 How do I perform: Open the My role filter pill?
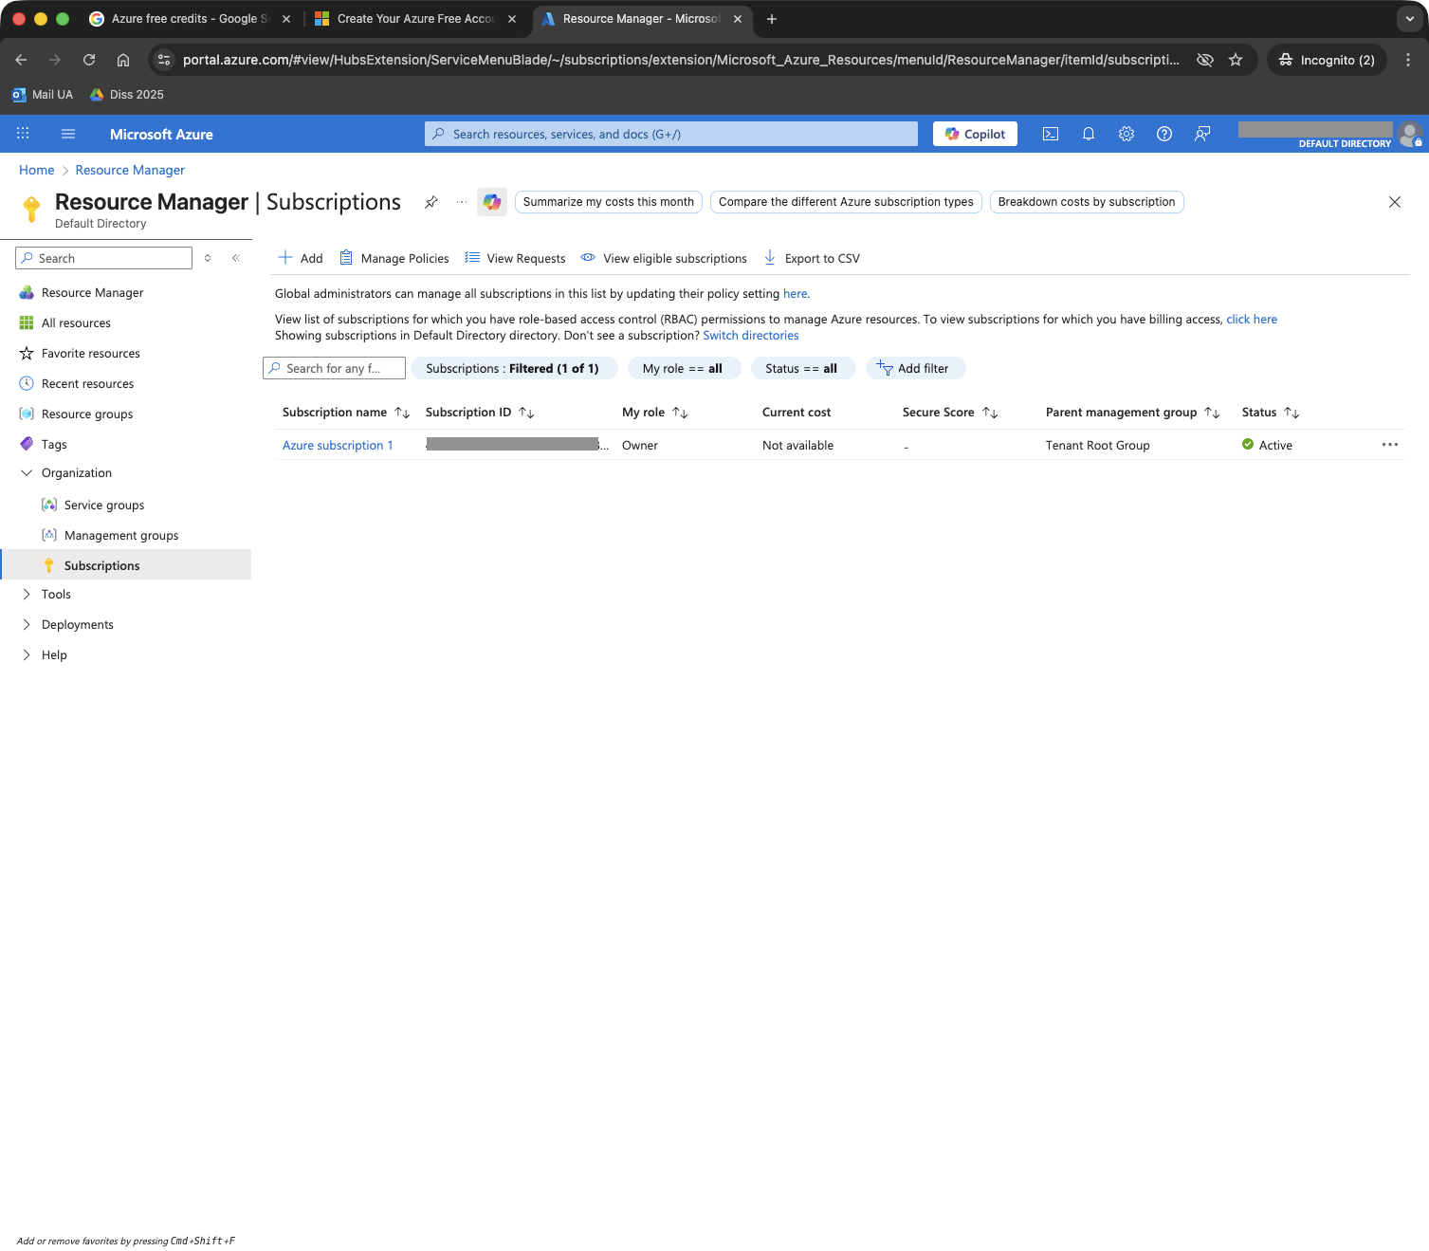[x=683, y=368]
